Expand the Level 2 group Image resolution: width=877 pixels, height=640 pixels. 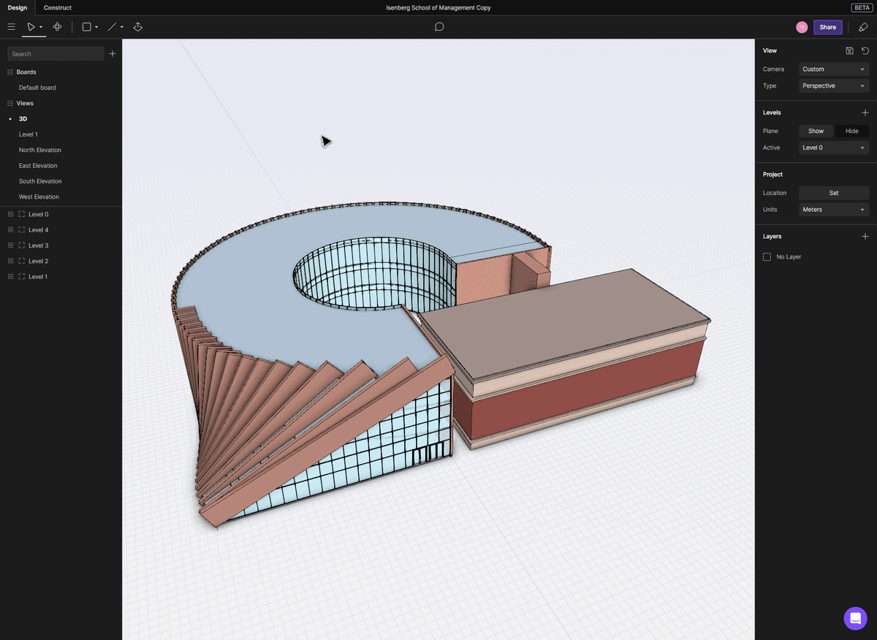[10, 261]
